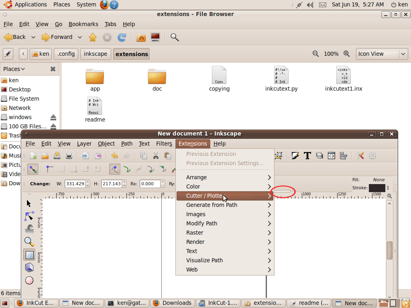Select the 3D Box tool
This screenshot has height=308, width=411.
click(x=29, y=267)
